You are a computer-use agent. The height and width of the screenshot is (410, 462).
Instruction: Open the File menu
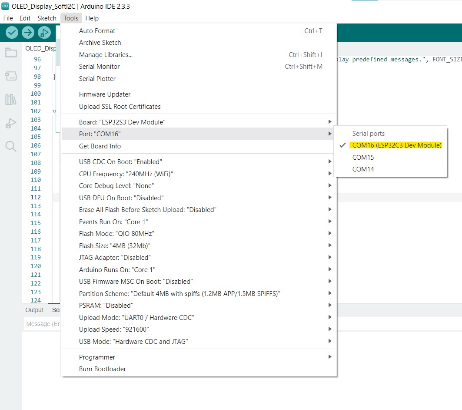pyautogui.click(x=8, y=18)
